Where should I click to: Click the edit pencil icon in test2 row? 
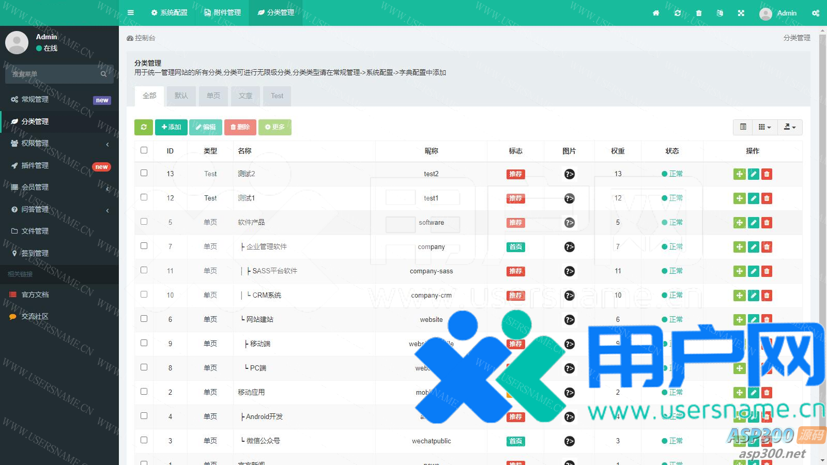754,174
